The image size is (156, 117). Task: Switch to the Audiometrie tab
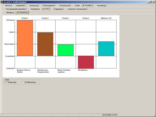tap(20, 6)
